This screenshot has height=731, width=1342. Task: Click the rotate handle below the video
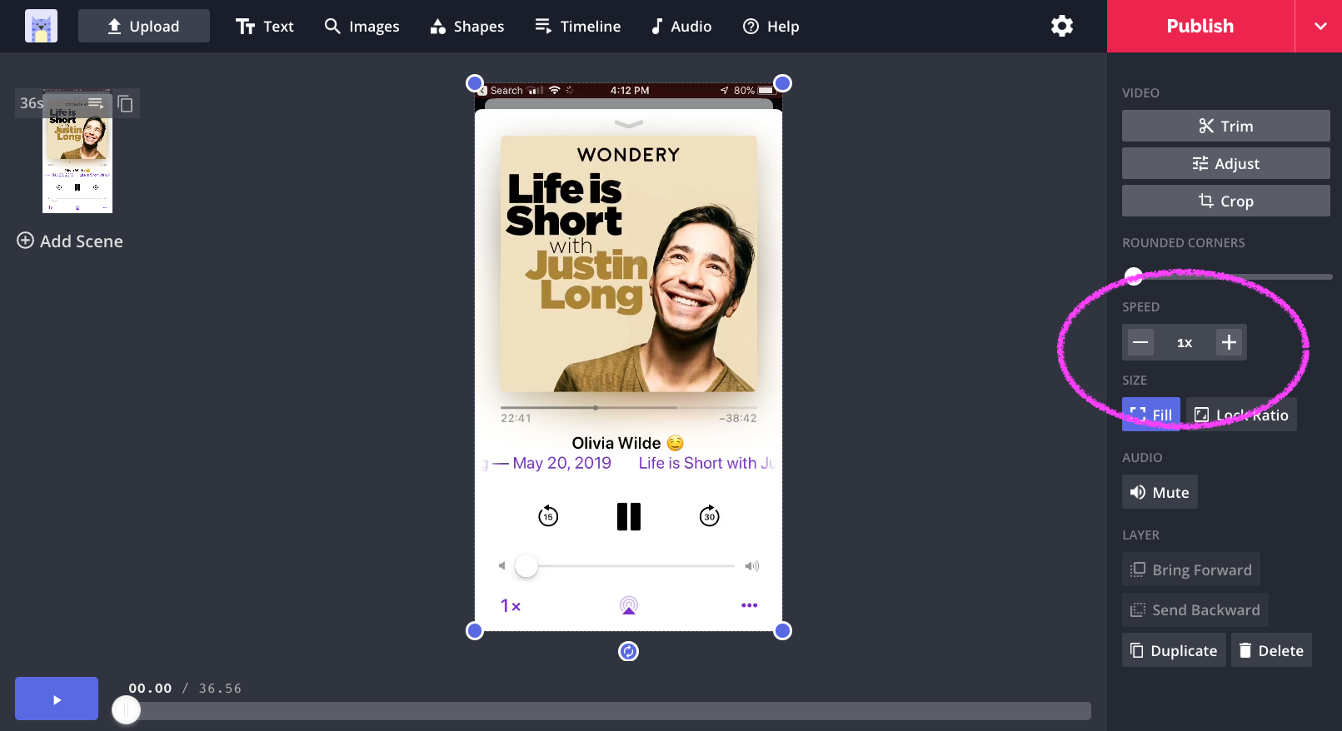pyautogui.click(x=628, y=651)
